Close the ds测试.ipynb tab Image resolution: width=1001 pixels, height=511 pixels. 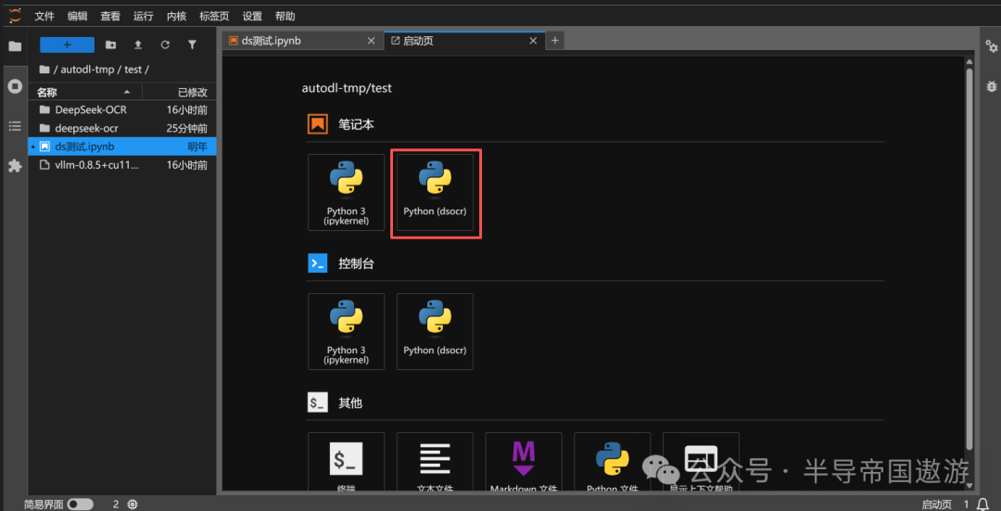pos(371,40)
